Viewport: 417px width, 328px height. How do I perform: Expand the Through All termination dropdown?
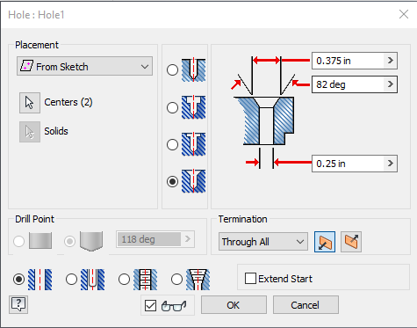click(263, 242)
